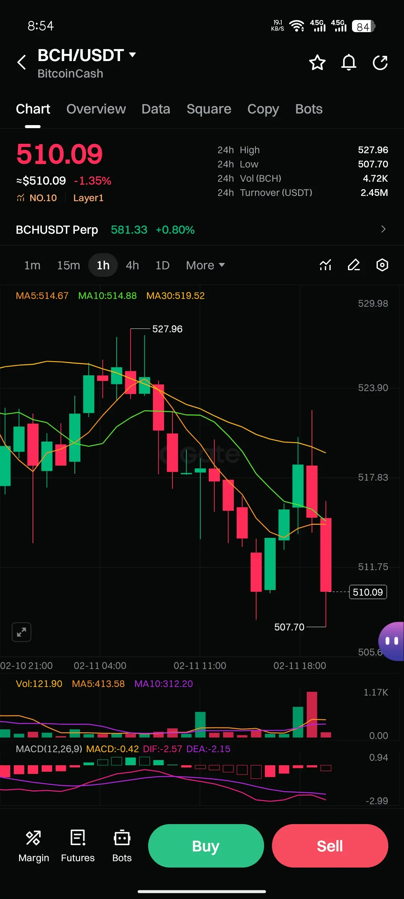Tap the volume MA10:312.20 label
Image resolution: width=404 pixels, height=899 pixels.
[x=163, y=684]
